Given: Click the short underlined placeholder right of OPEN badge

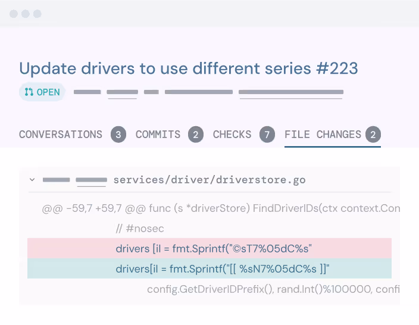Looking at the screenshot, I should click(122, 92).
